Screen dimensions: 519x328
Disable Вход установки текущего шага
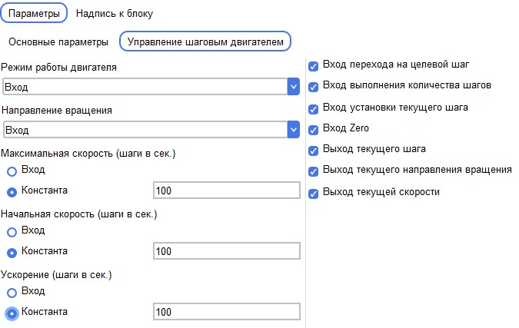(313, 109)
